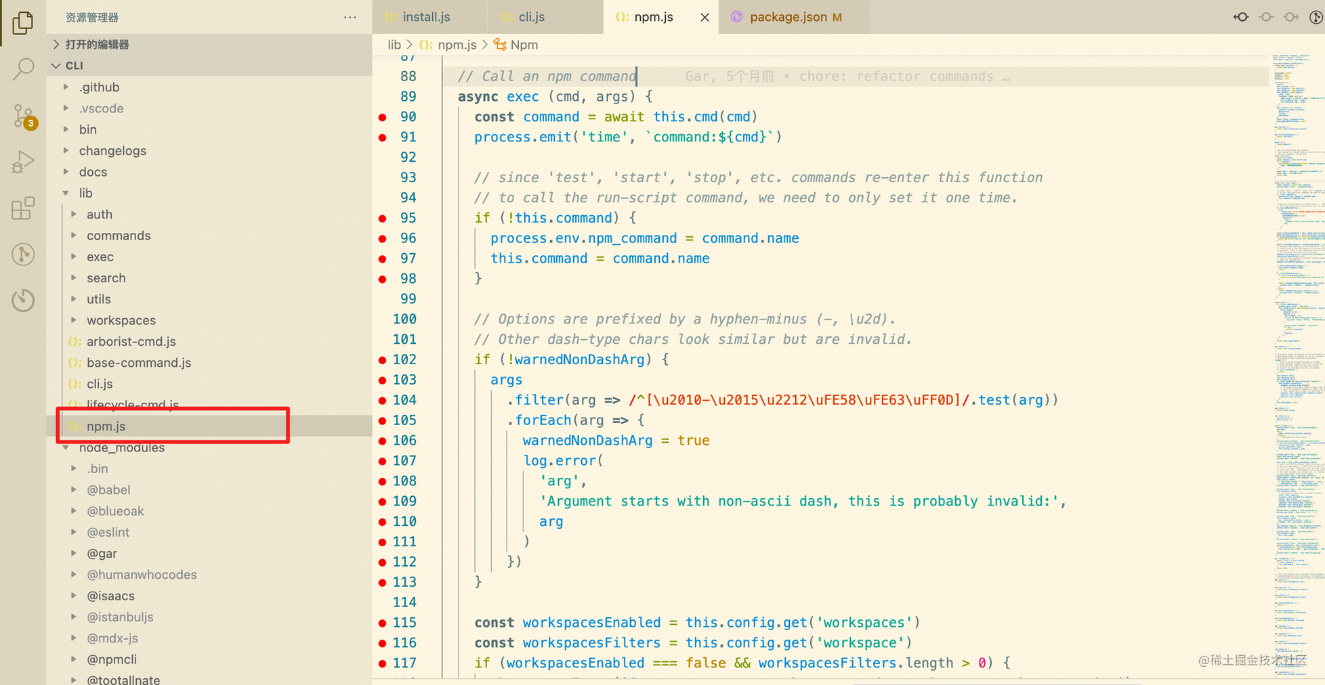This screenshot has height=685, width=1325.
Task: Click the Gar blame annotation on line 88
Action: [x=847, y=76]
